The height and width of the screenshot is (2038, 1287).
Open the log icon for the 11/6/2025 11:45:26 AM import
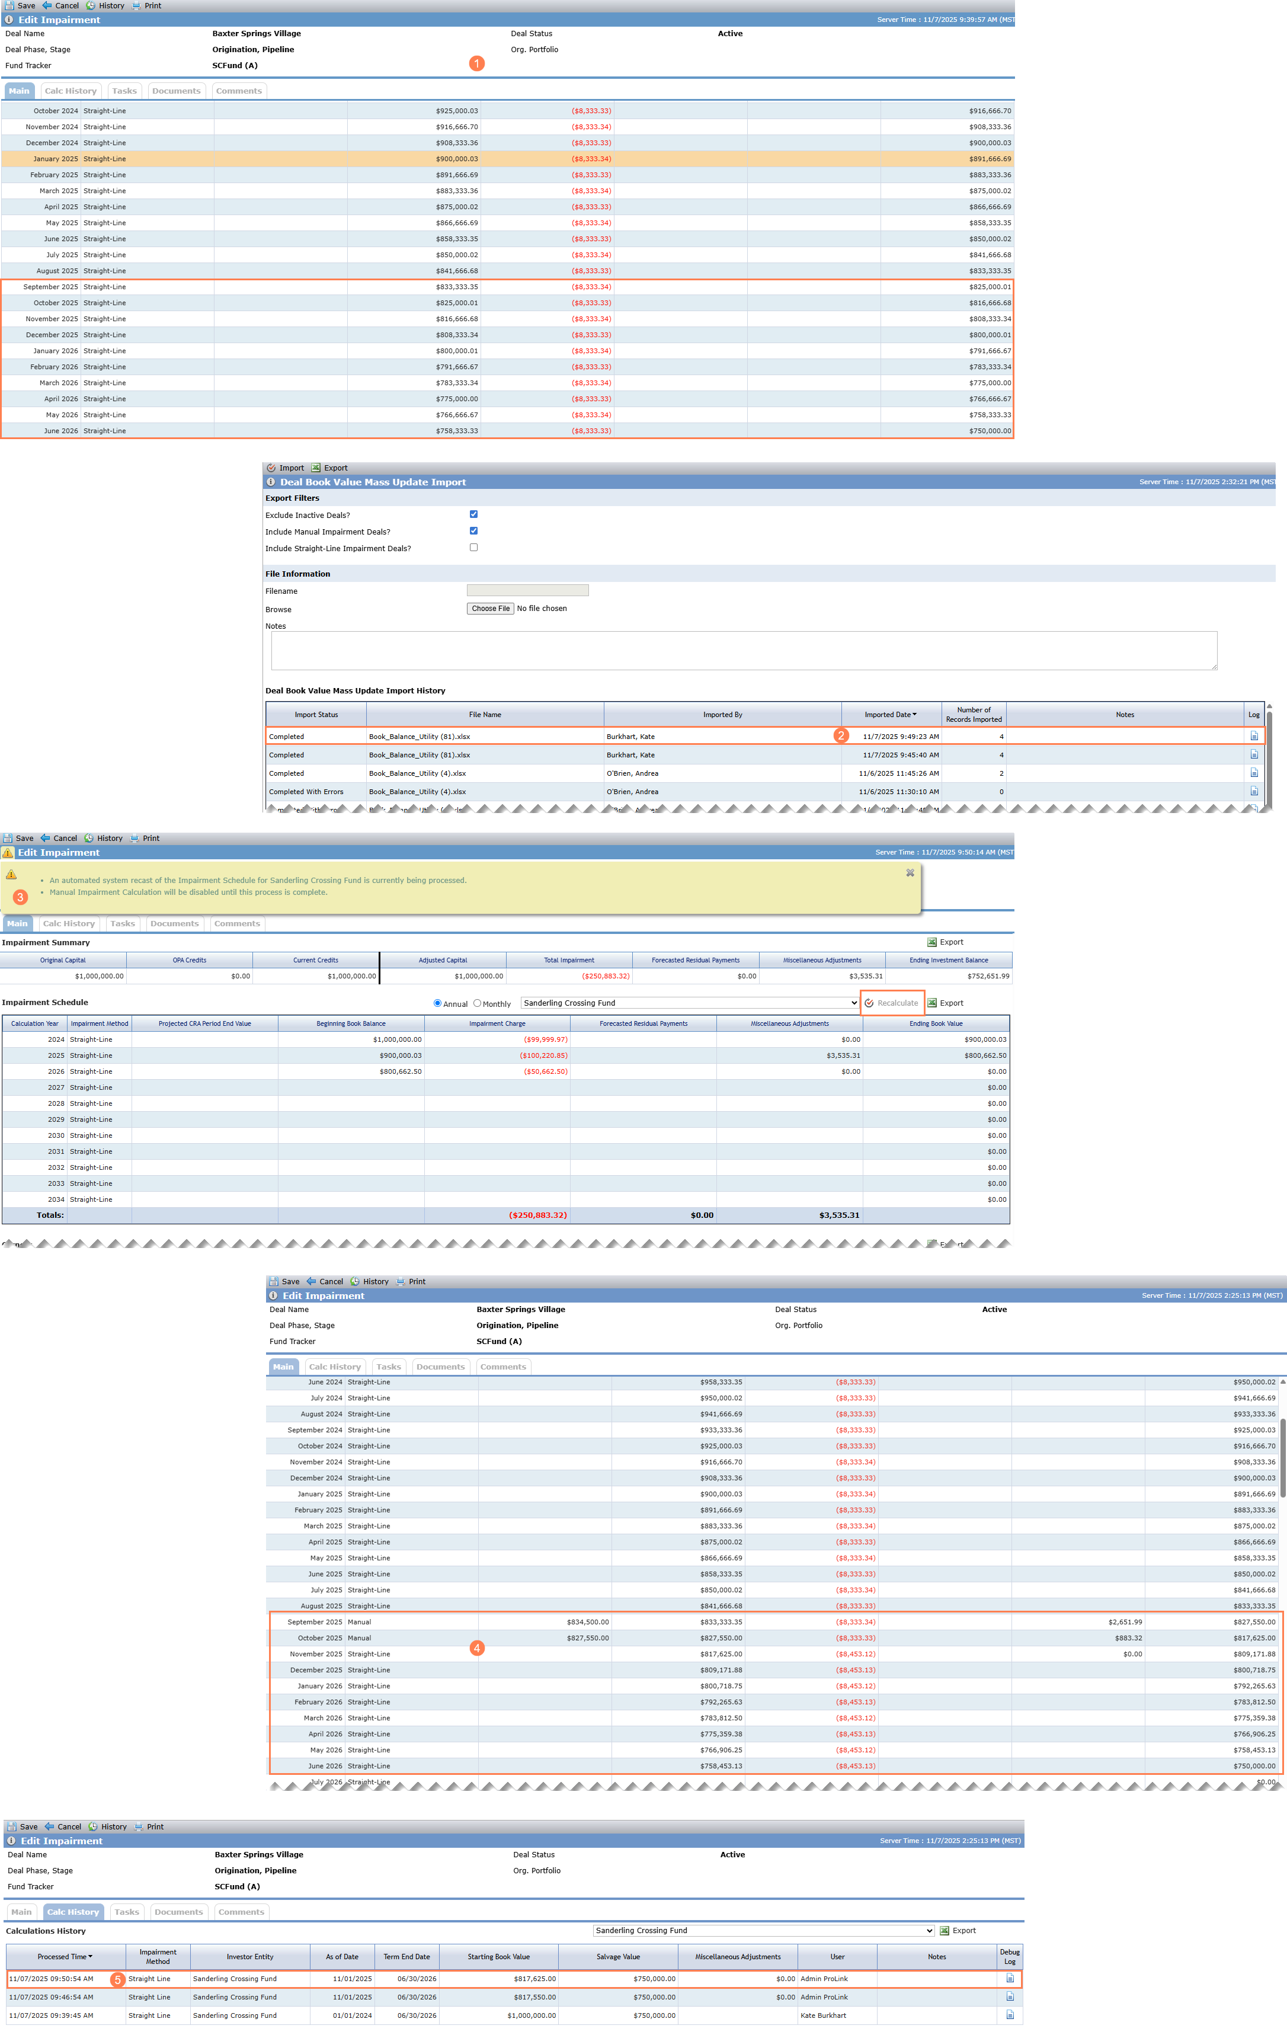pos(1254,773)
